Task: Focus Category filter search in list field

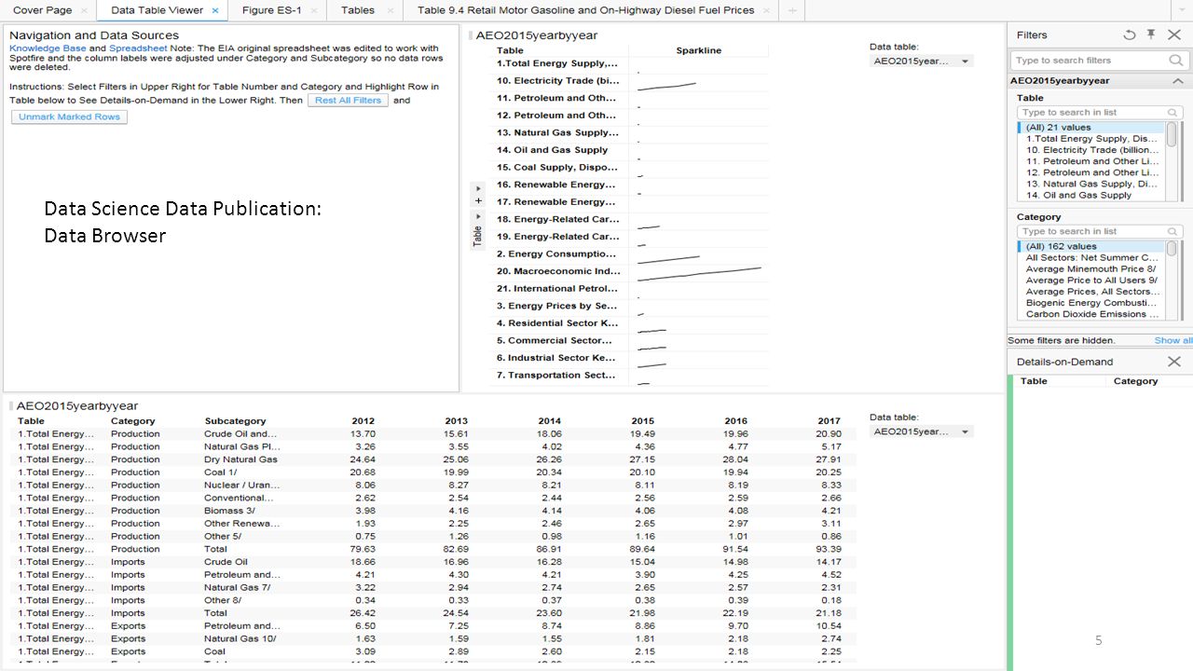Action: click(x=1100, y=231)
